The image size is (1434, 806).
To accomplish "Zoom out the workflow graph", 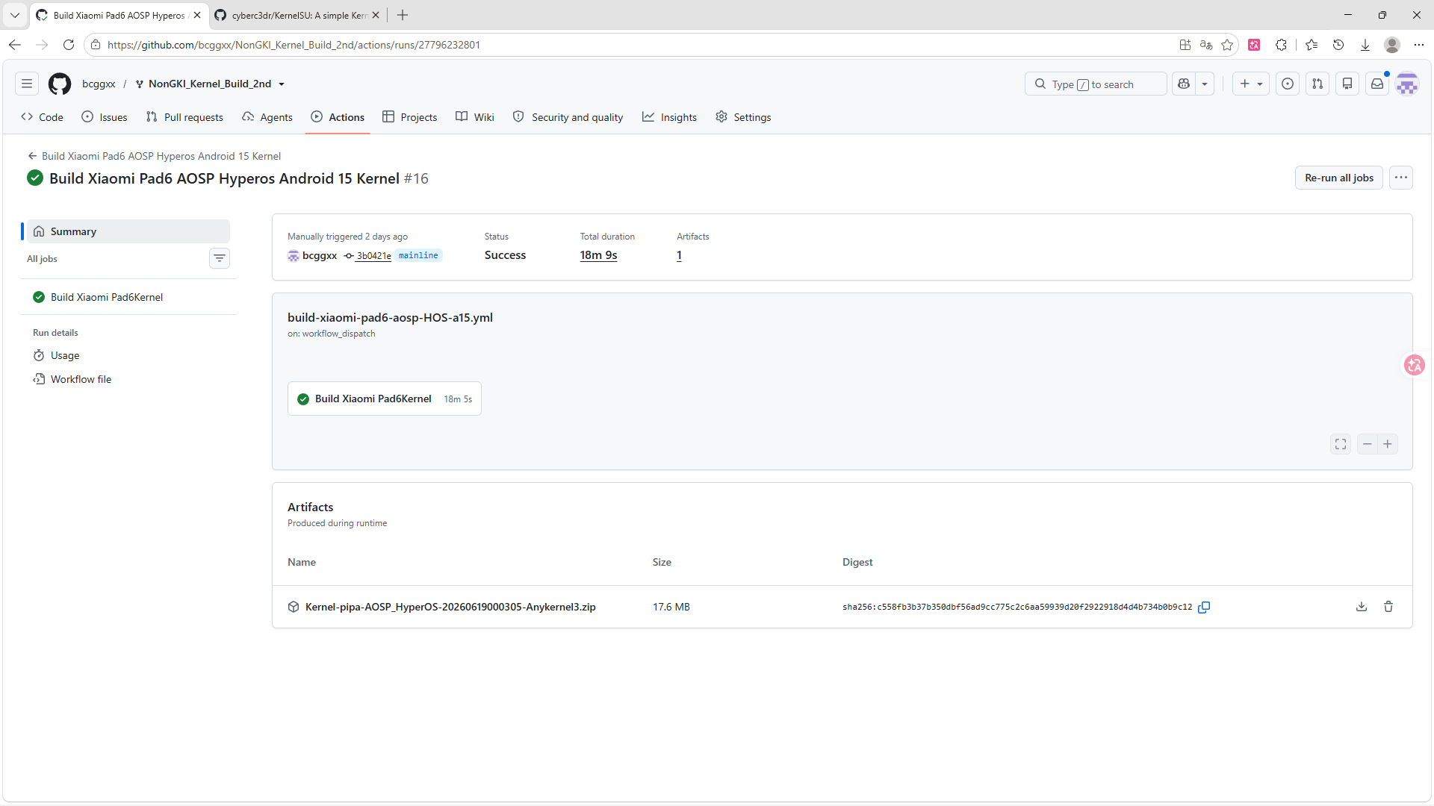I will [x=1368, y=444].
